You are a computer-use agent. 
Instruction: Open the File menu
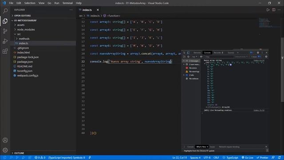pos(11,3)
